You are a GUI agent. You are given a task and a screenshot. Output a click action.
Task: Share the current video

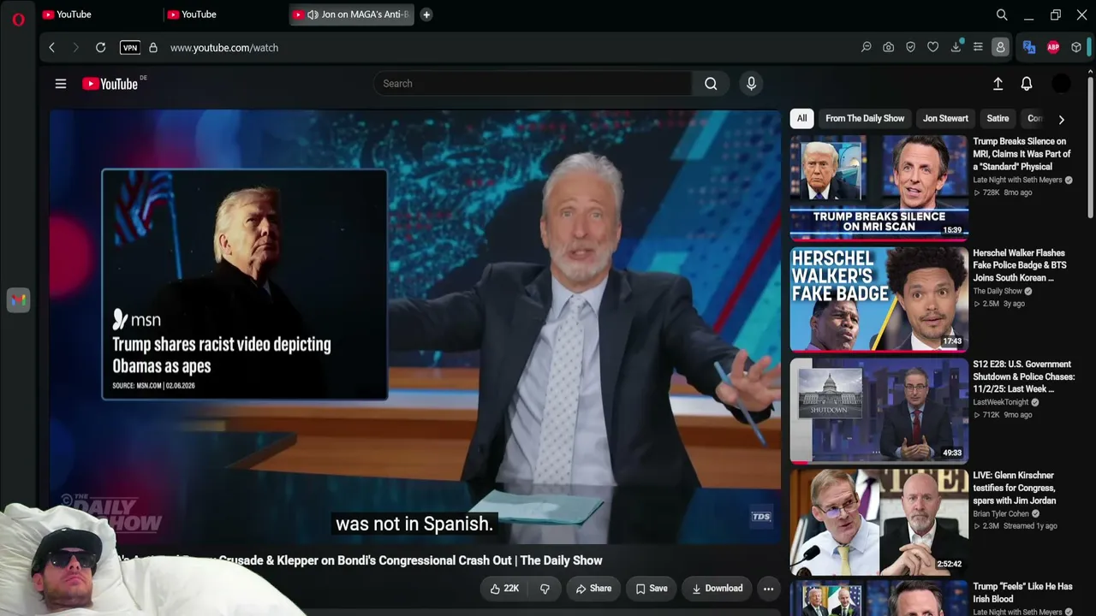(593, 589)
